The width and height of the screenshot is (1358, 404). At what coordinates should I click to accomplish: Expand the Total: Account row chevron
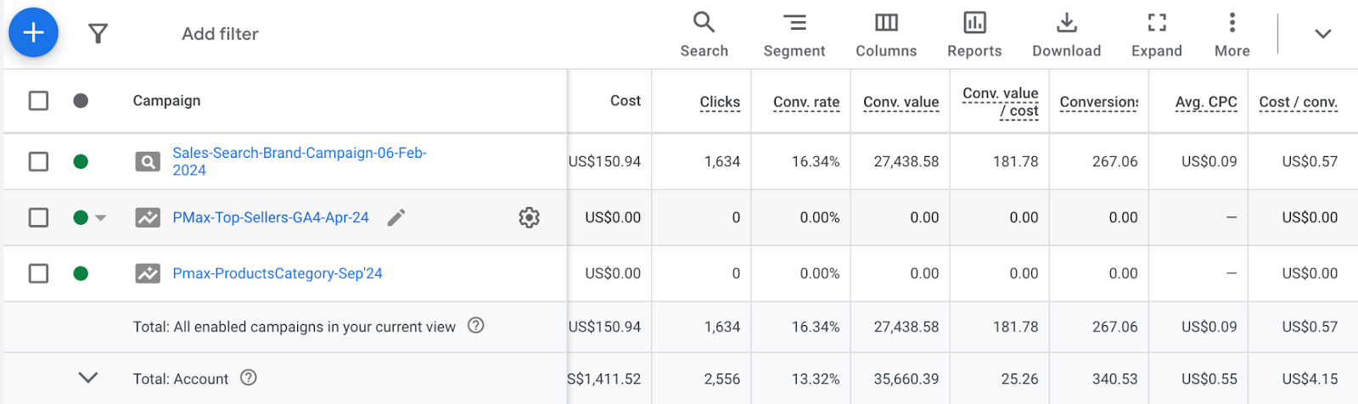(x=88, y=378)
